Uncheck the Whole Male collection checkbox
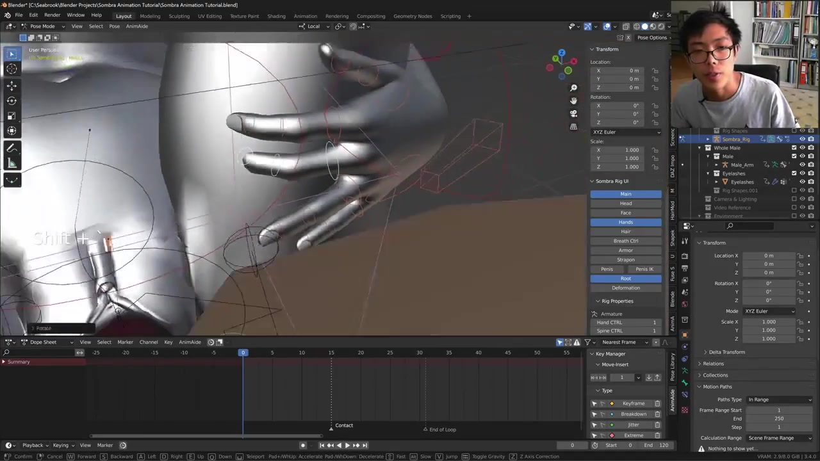 (x=794, y=148)
